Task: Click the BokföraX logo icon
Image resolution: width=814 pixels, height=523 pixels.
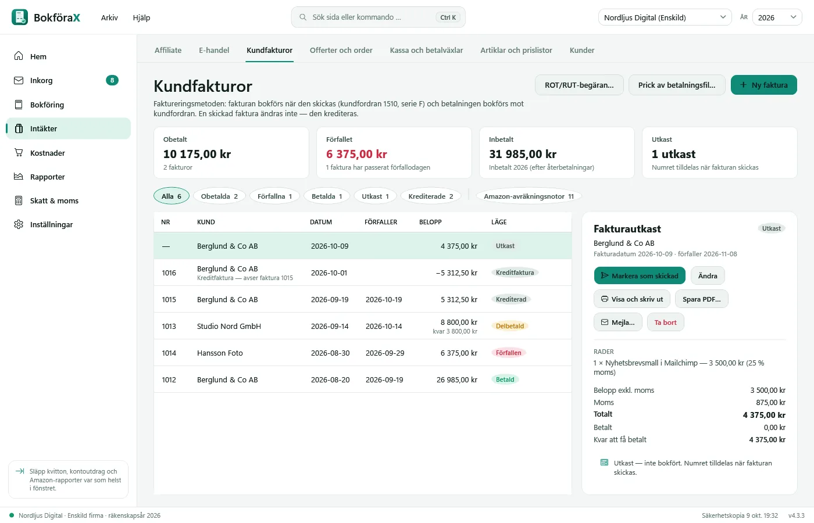Action: click(20, 17)
